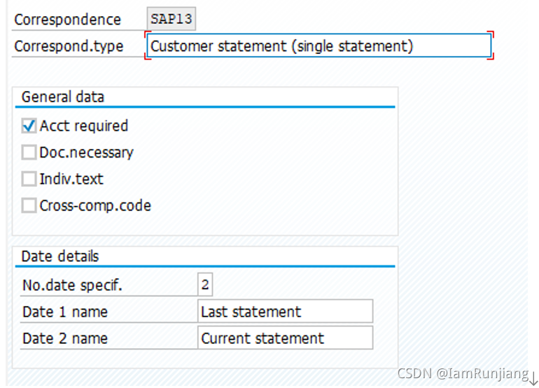Uncheck the Acct required checkbox
Image resolution: width=539 pixels, height=388 pixels.
[29, 126]
